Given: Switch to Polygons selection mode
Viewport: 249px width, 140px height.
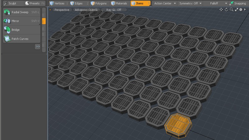Looking at the screenshot, I should click(x=99, y=3).
